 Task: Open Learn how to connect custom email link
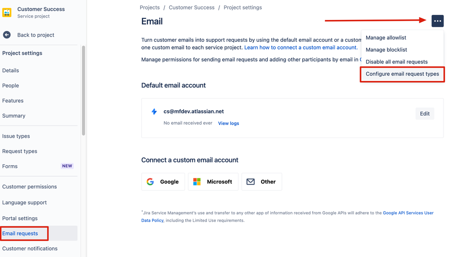point(301,47)
